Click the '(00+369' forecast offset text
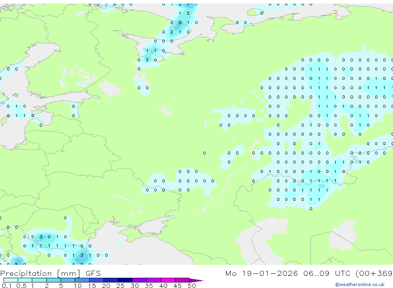This screenshot has width=393, height=288. tap(374, 273)
